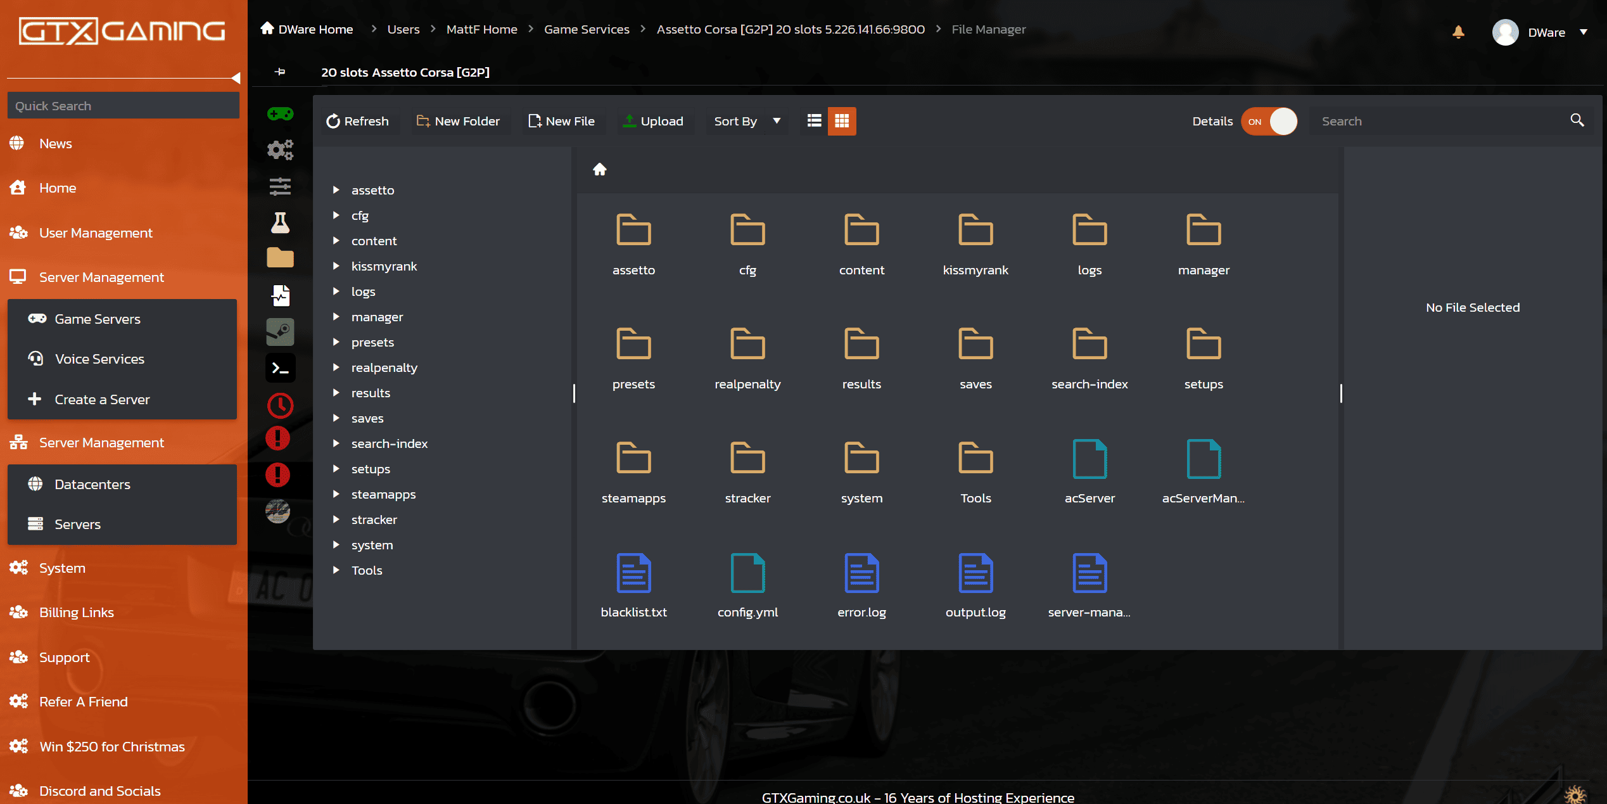The width and height of the screenshot is (1607, 804).
Task: Click the MattF Home breadcrumb link
Action: tap(481, 29)
